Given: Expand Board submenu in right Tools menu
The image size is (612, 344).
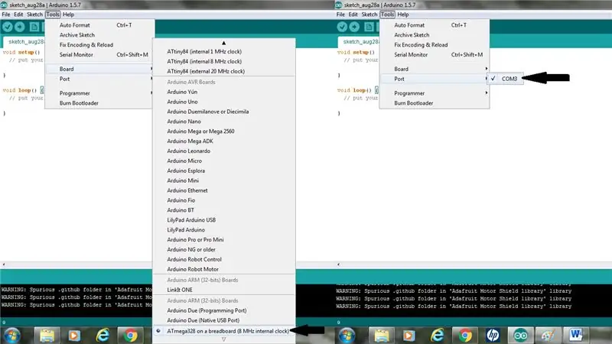Looking at the screenshot, I should point(434,69).
